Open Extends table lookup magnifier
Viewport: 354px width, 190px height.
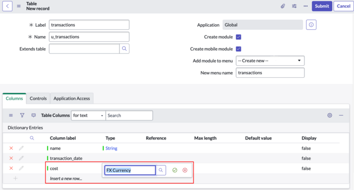click(x=124, y=49)
